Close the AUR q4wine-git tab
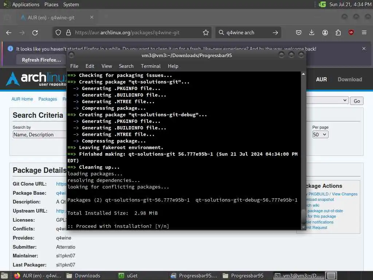The width and height of the screenshot is (373, 280). click(92, 17)
